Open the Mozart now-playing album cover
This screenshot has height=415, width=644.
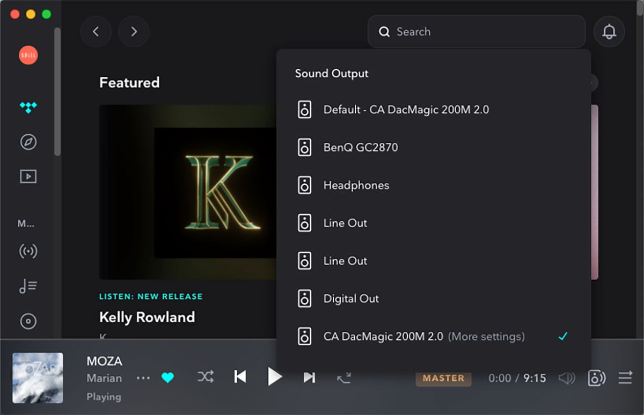click(38, 378)
